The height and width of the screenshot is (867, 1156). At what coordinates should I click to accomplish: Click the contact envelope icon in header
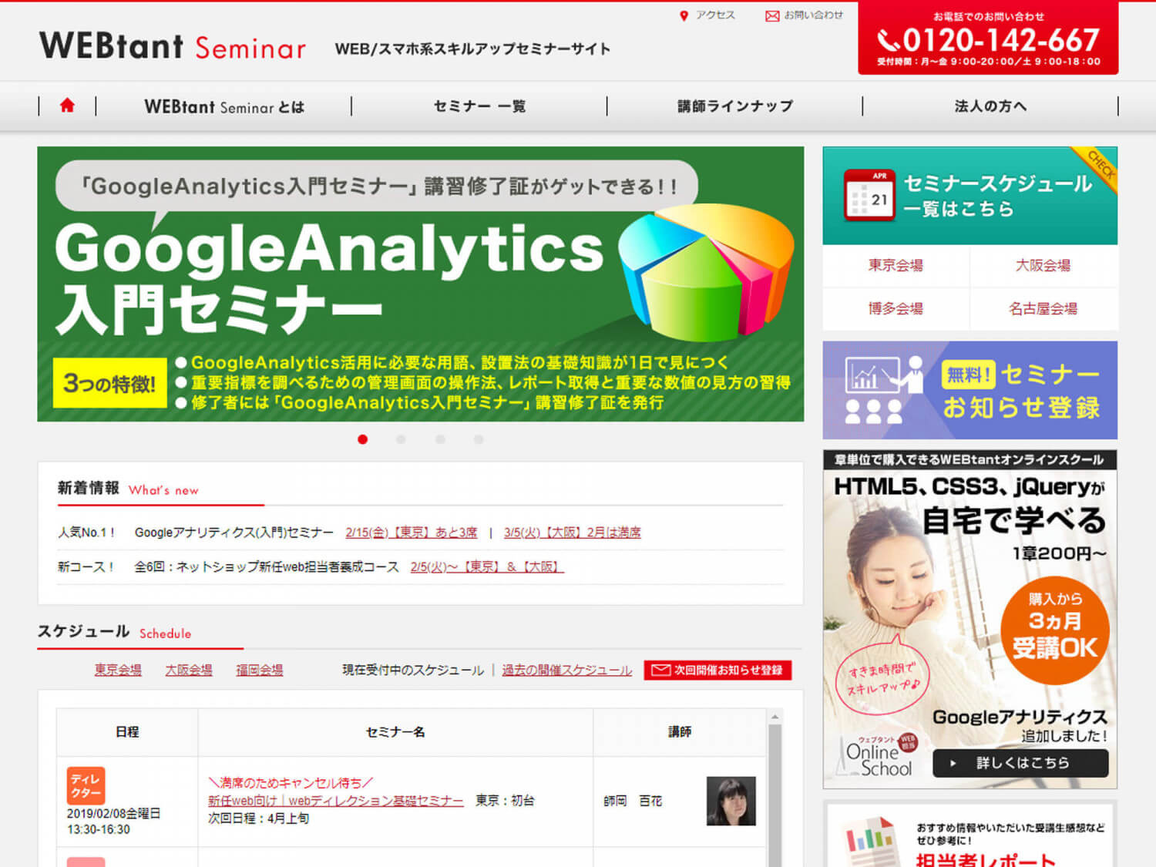pos(772,15)
